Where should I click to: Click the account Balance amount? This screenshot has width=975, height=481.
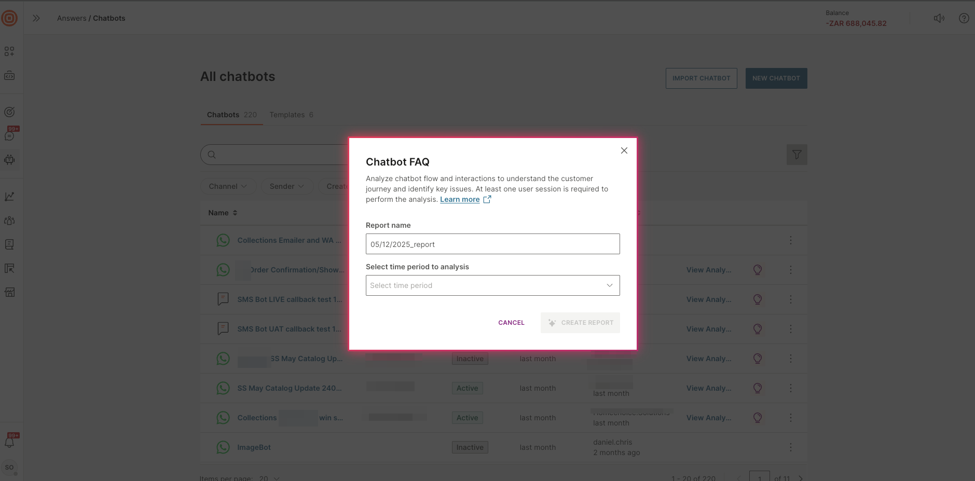856,23
